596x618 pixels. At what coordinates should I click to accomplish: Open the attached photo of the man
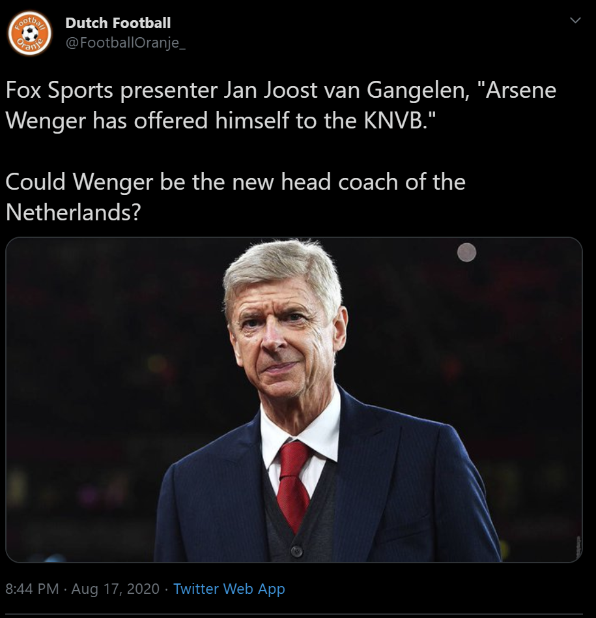tap(294, 400)
